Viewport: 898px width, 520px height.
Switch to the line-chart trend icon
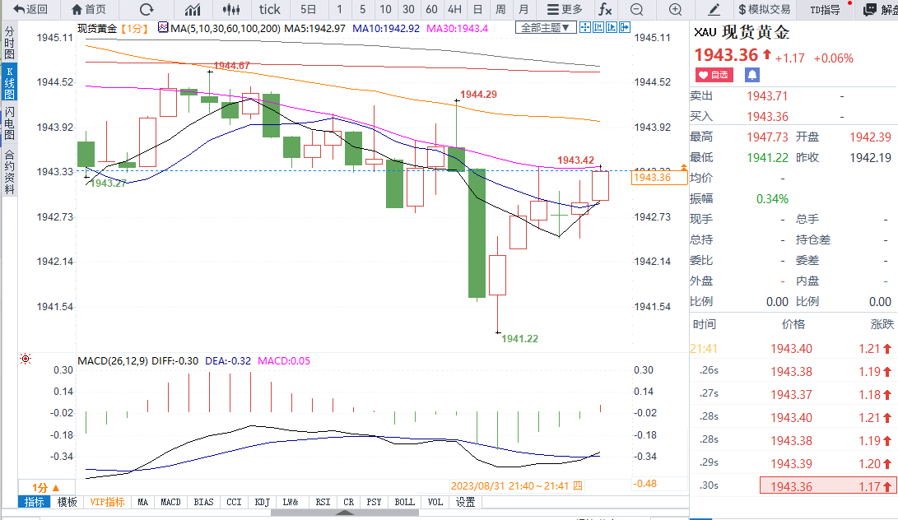[x=193, y=9]
